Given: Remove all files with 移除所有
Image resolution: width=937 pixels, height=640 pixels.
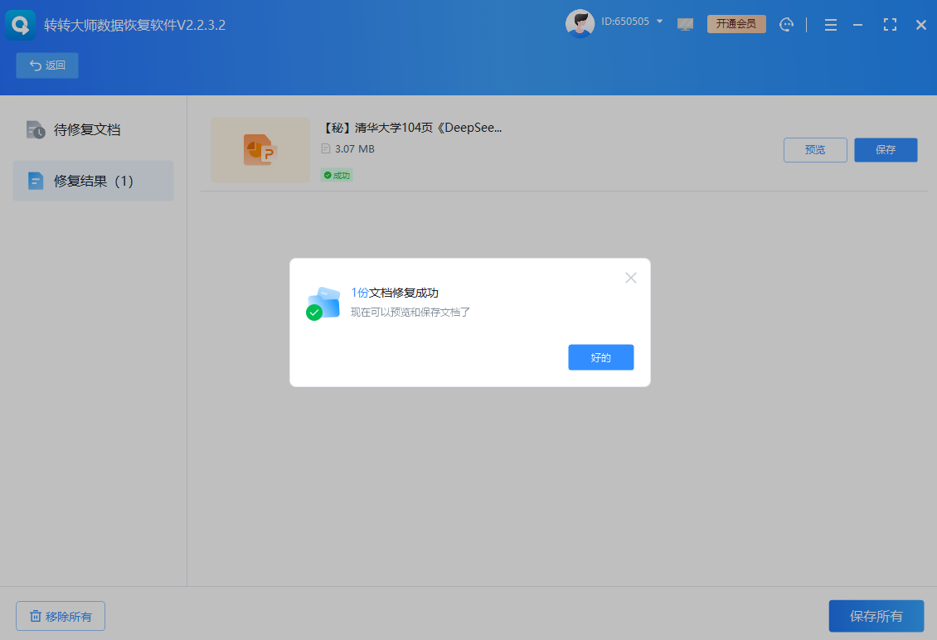Looking at the screenshot, I should (61, 616).
